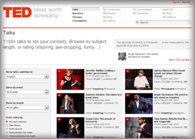
Task: Select Most emailed this week option
Action: [7, 132]
